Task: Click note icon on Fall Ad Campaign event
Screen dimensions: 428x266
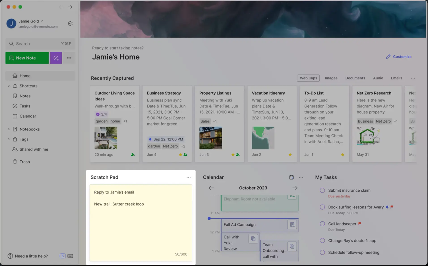Action: [x=292, y=225]
